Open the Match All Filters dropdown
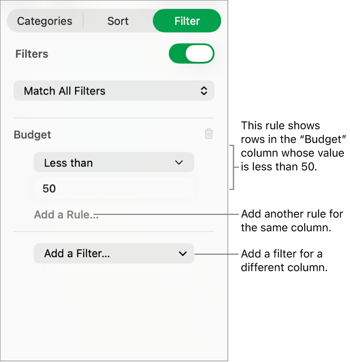 click(x=114, y=91)
